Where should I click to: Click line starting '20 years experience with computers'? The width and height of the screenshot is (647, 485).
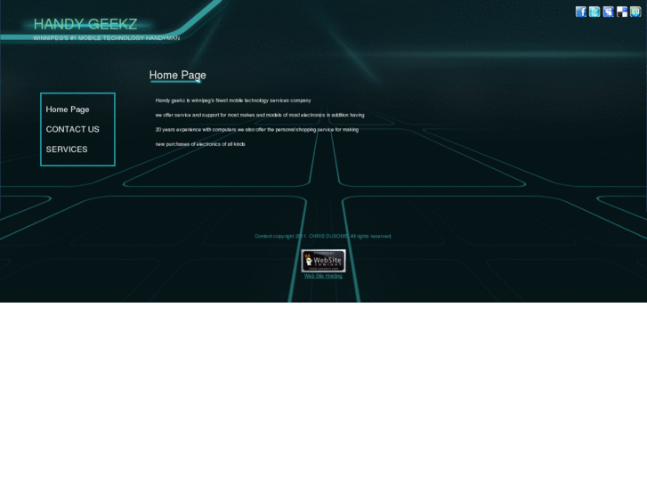257,130
